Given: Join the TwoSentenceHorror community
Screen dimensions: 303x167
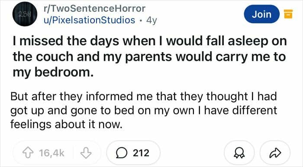Looking at the screenshot, I should [261, 14].
